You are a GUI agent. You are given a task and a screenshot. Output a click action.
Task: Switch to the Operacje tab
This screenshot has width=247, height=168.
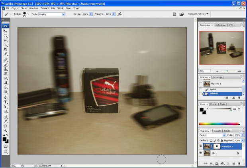click(218, 77)
